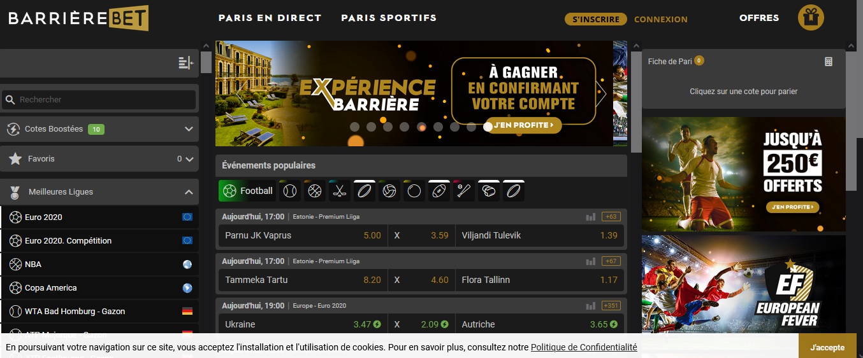Click the S'inscrire button
This screenshot has height=358, width=863.
coord(596,19)
